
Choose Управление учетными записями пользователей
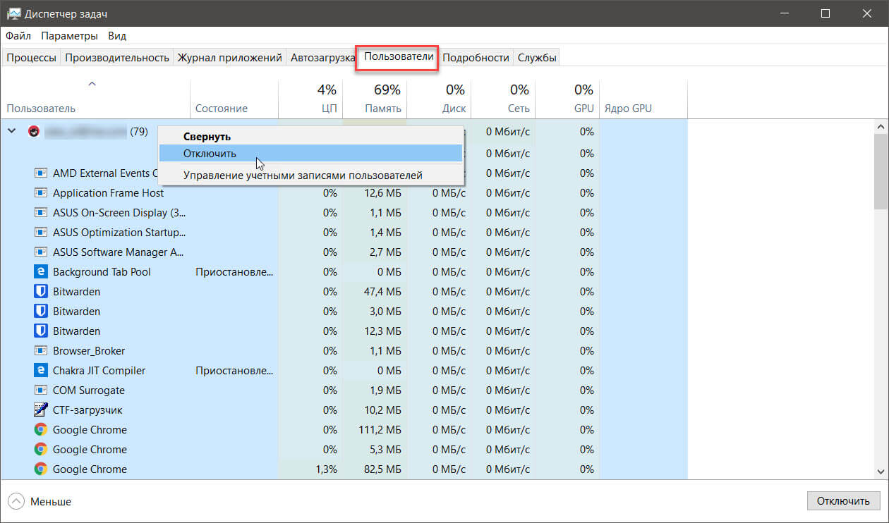(303, 175)
